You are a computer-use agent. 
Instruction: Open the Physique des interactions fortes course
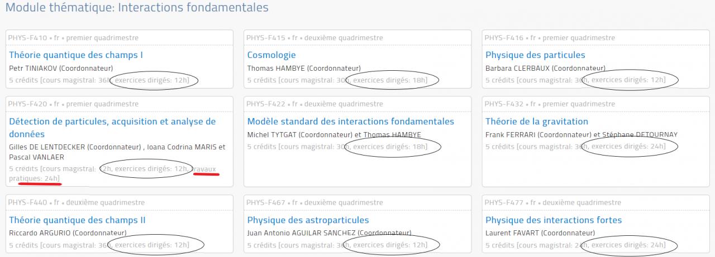click(x=553, y=220)
